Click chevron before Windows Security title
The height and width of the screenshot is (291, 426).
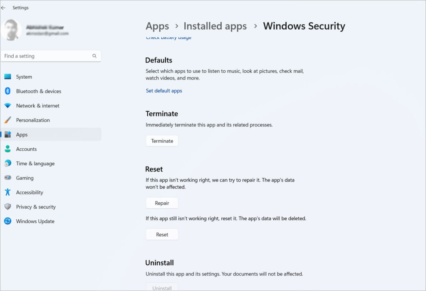[x=255, y=26]
